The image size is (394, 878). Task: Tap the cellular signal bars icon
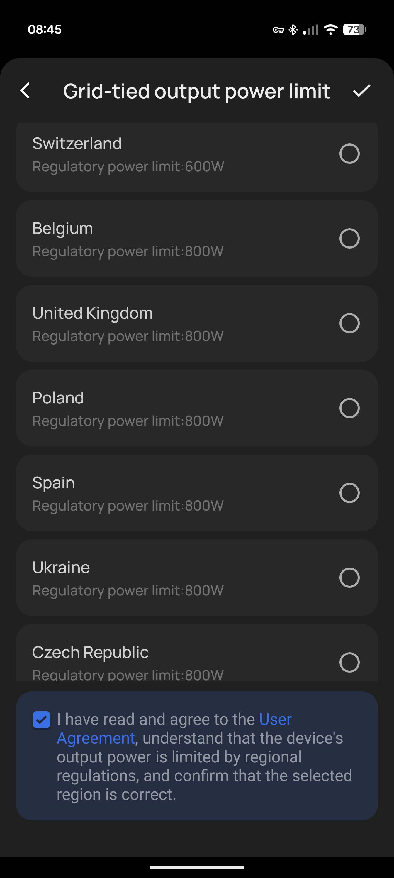coord(310,30)
